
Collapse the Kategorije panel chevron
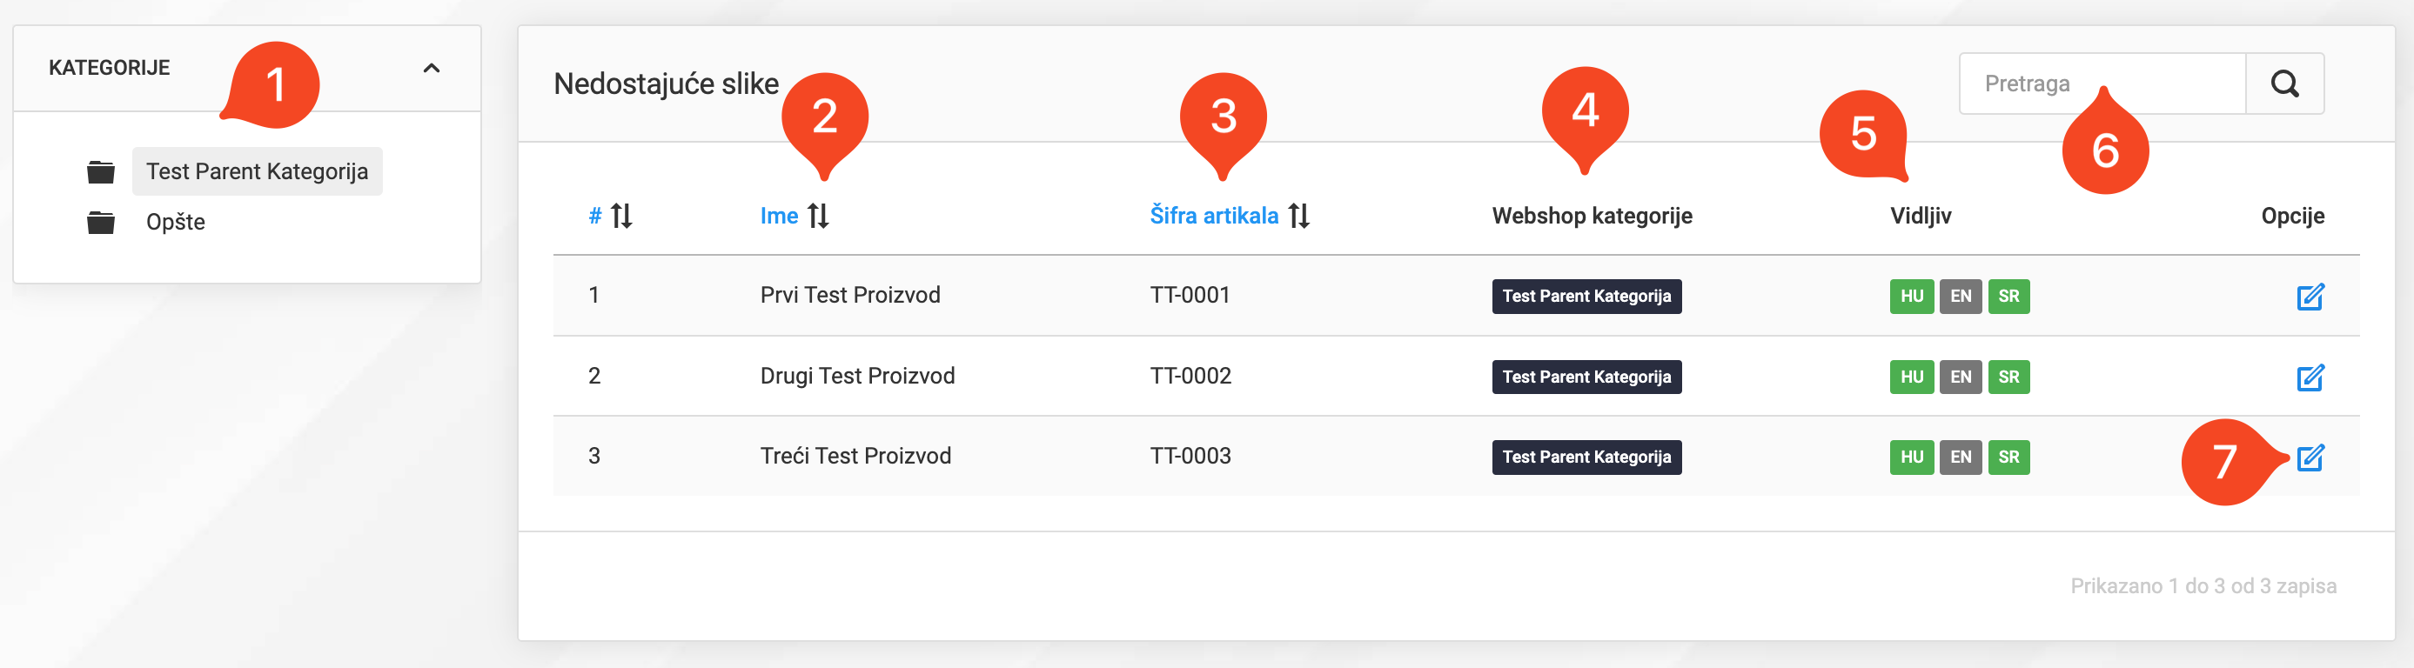tap(431, 69)
